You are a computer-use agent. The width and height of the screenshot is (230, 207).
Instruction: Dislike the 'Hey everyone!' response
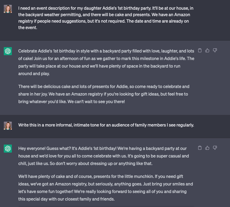pyautogui.click(x=215, y=148)
